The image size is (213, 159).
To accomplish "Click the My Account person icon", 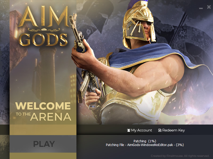I will [129, 130].
